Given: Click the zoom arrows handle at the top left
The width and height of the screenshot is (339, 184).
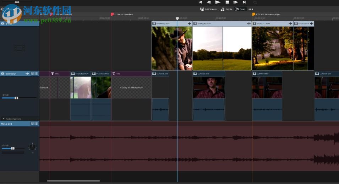Looking at the screenshot, I should tap(17, 2).
